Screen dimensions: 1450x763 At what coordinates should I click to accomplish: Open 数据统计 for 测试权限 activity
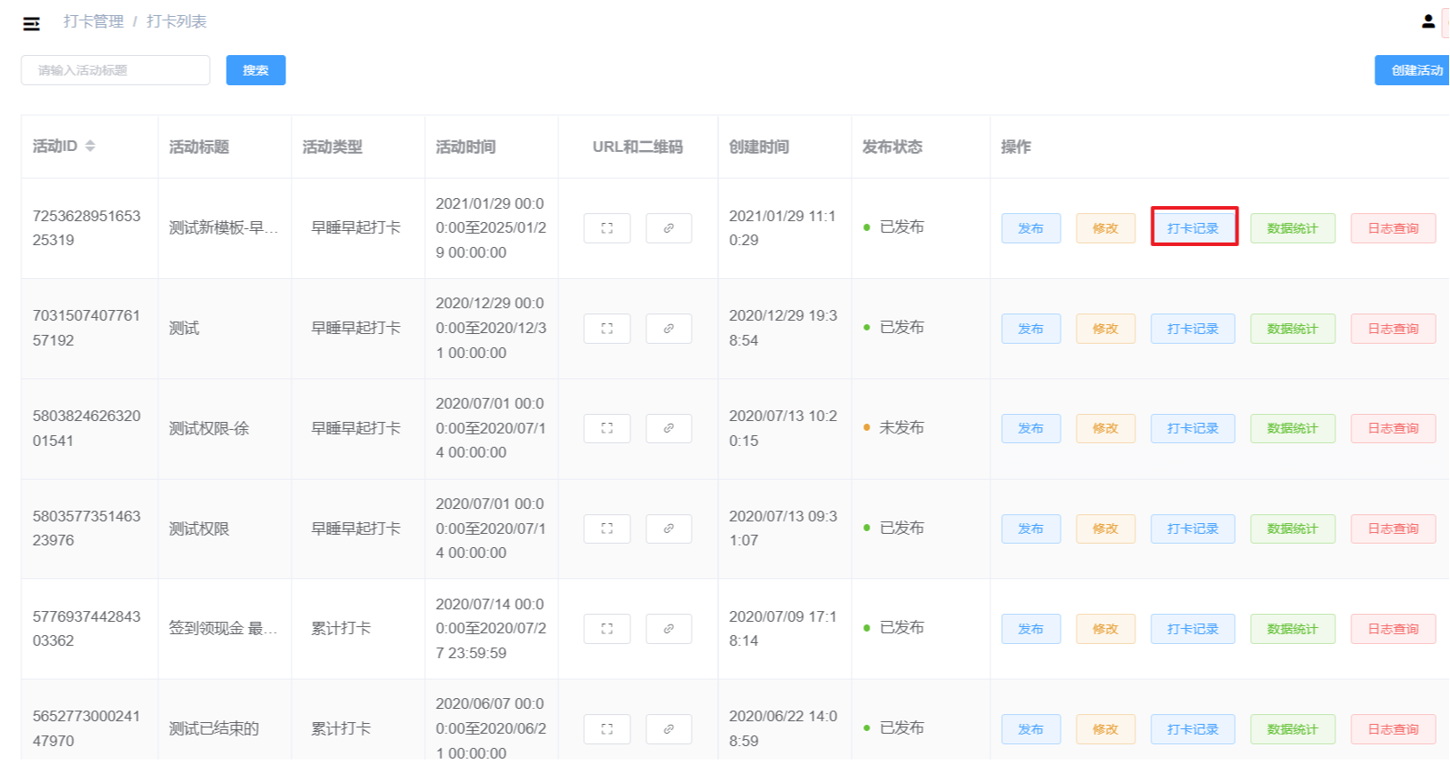tap(1292, 529)
